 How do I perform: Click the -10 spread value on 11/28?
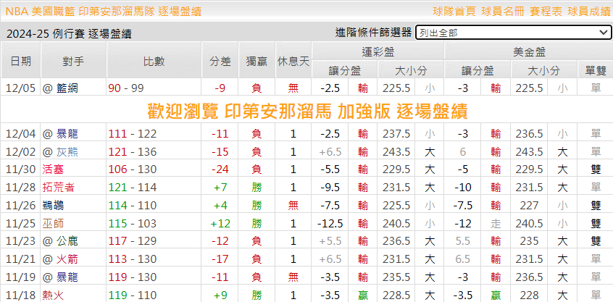coord(463,187)
